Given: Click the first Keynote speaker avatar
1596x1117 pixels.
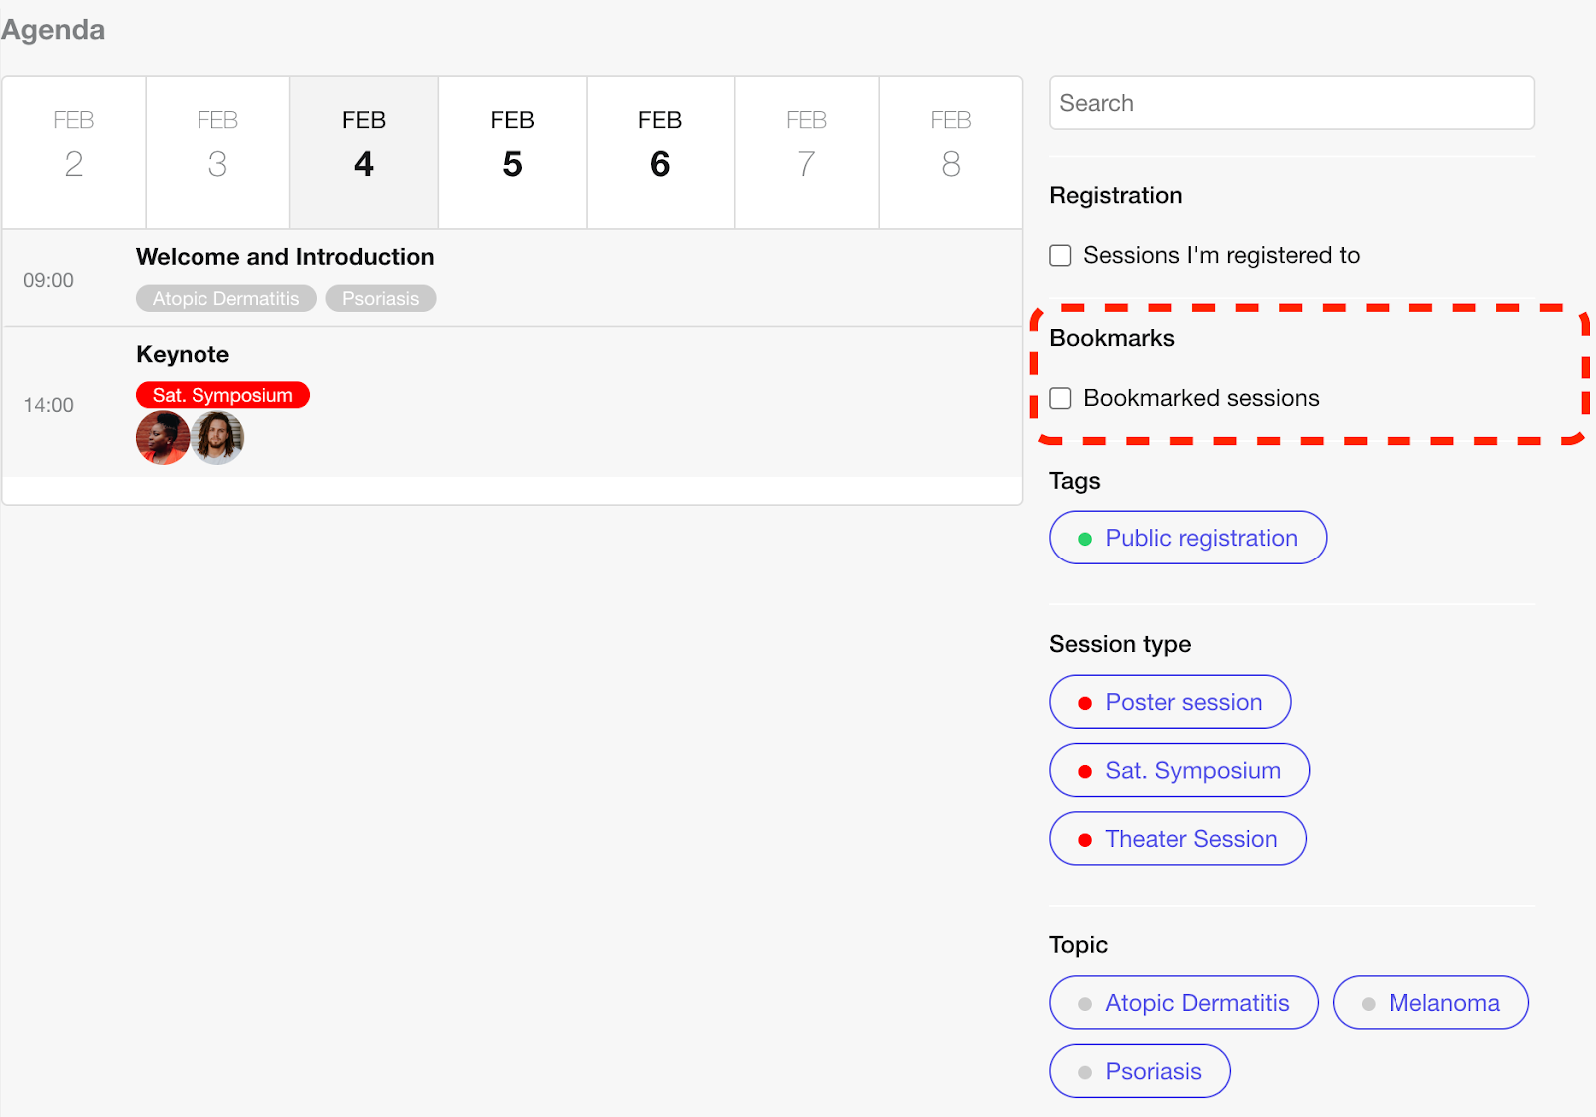Looking at the screenshot, I should 163,438.
